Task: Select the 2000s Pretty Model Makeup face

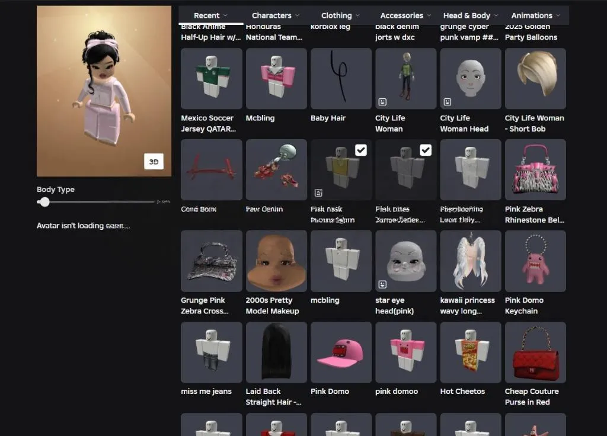Action: [x=276, y=261]
